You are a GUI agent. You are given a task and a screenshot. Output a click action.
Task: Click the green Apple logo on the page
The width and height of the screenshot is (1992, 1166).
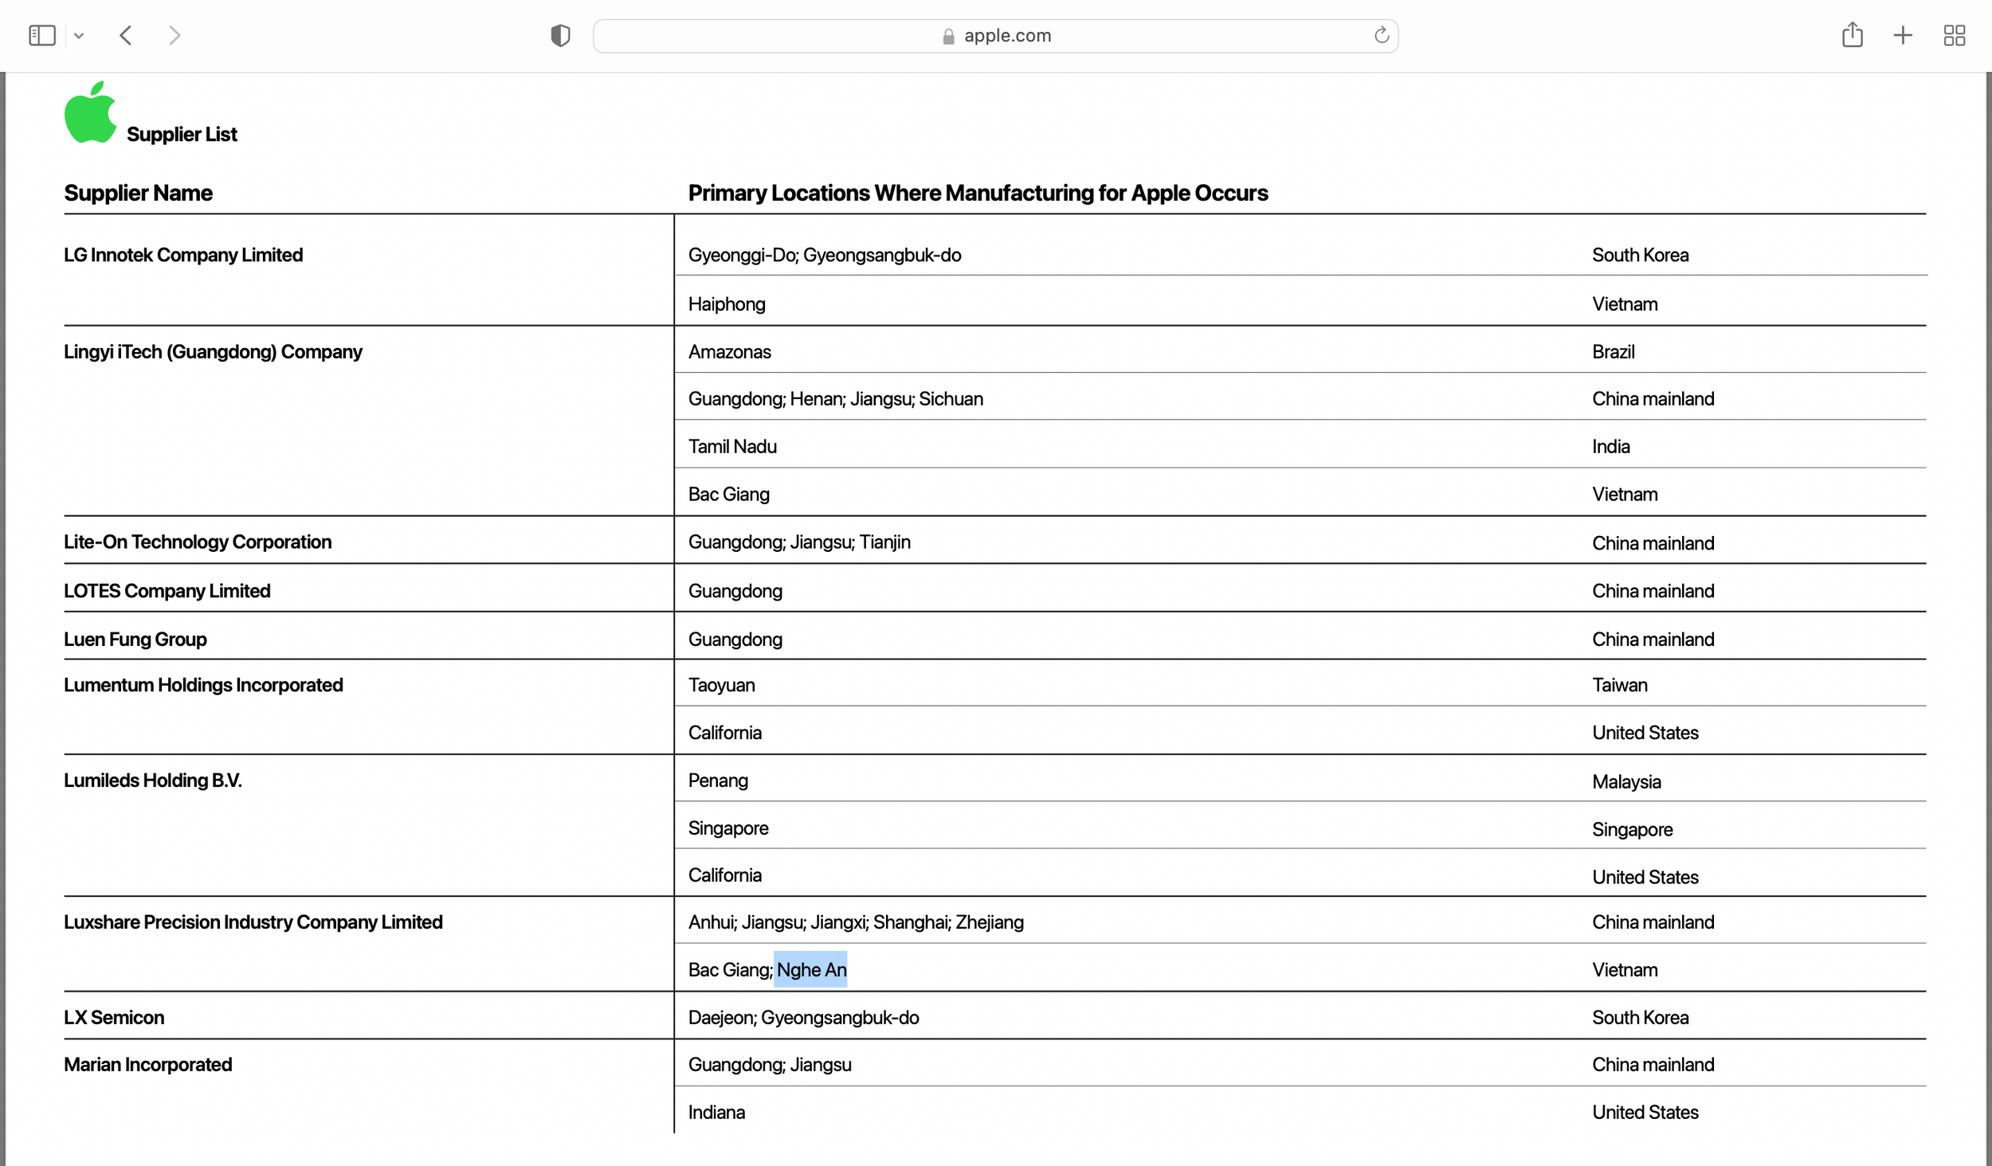point(91,112)
